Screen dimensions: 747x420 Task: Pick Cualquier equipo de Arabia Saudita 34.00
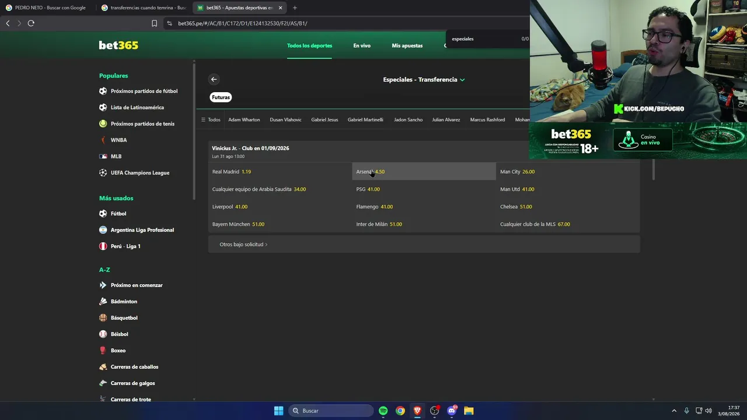(x=280, y=189)
